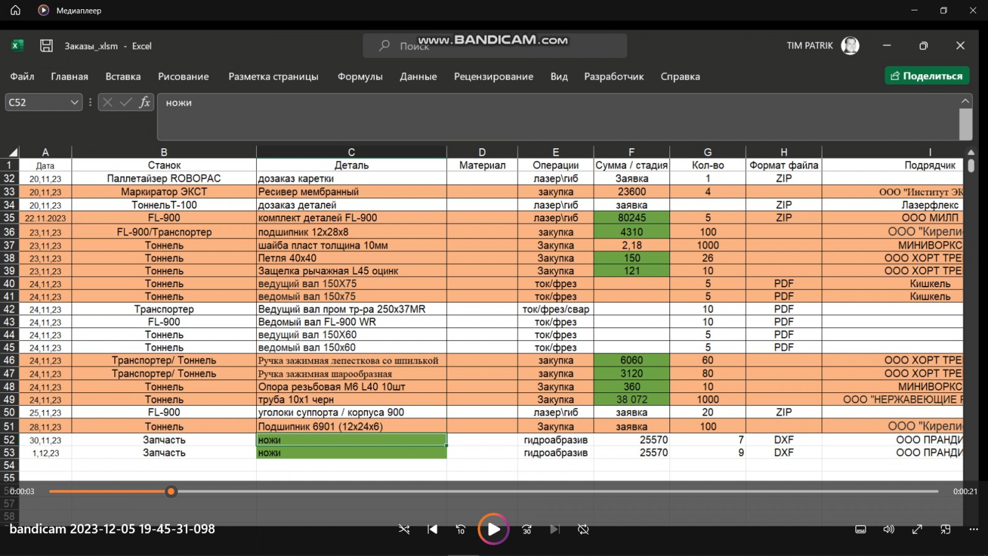988x556 pixels.
Task: Click the Excel search box
Action: coord(495,46)
